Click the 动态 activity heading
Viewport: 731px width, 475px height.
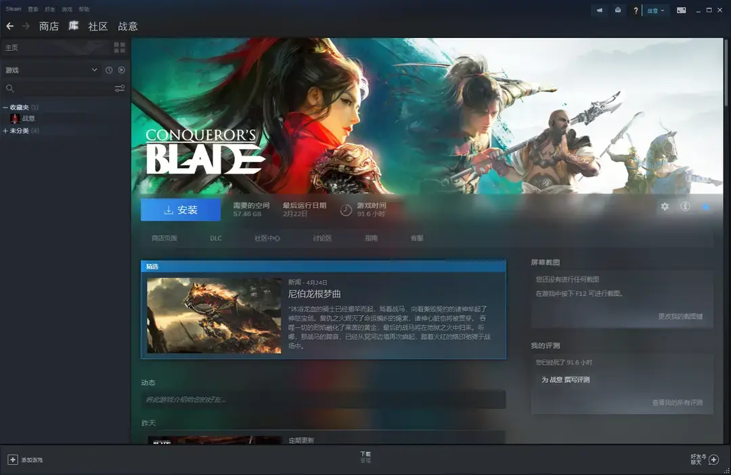pyautogui.click(x=148, y=383)
